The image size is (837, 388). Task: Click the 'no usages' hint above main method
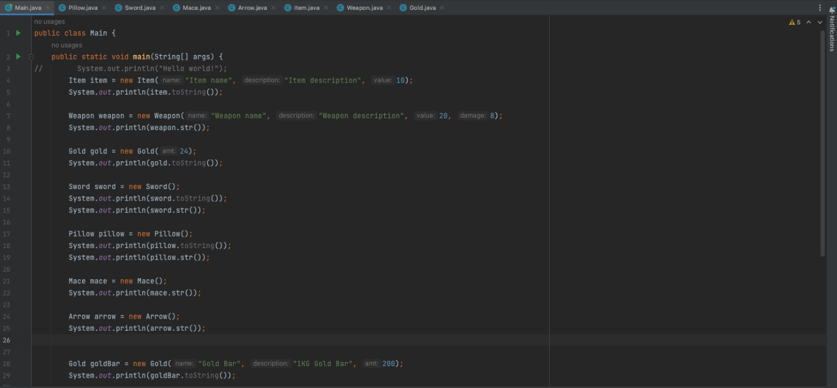[x=66, y=45]
